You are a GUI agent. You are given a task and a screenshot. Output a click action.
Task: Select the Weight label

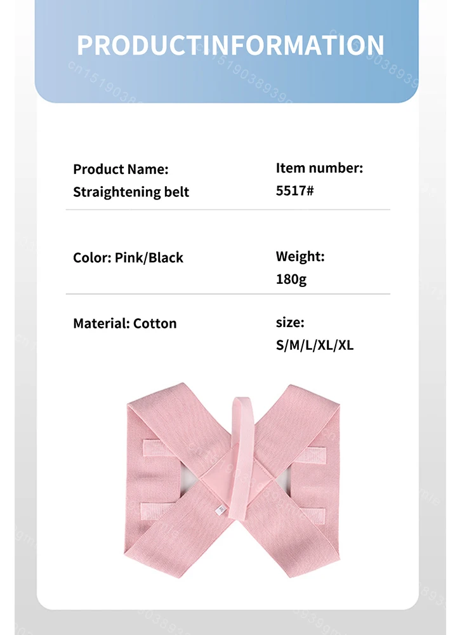300,256
